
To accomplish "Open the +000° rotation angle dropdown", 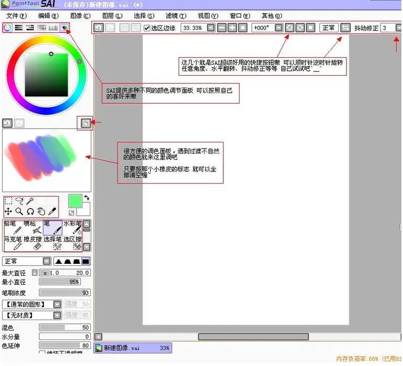I will (279, 28).
